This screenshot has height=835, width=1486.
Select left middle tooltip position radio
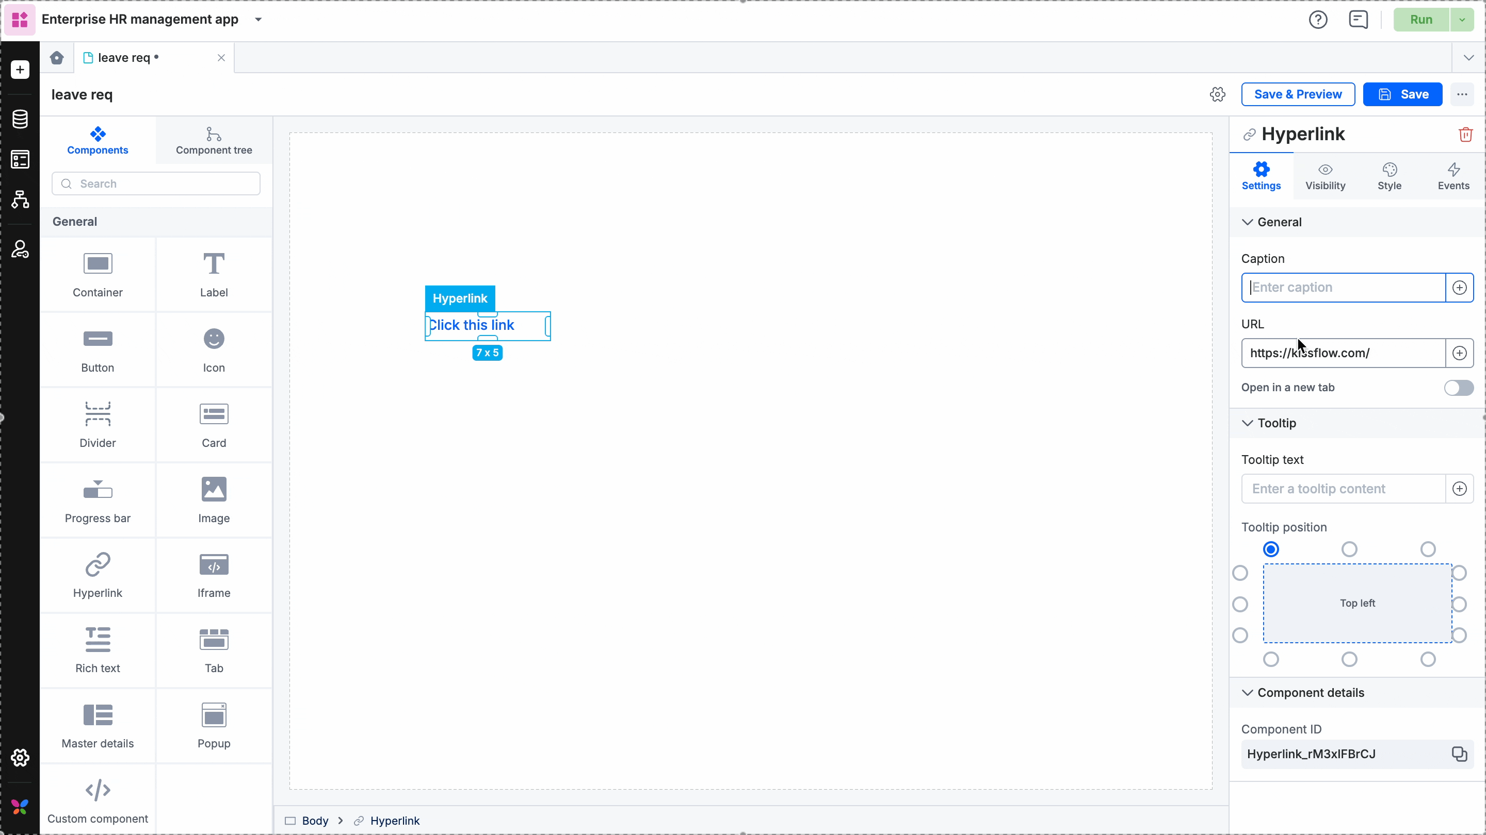pos(1240,605)
